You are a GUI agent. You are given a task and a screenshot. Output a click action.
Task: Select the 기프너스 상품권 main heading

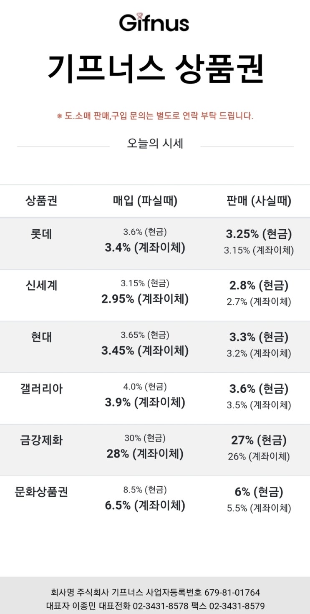pyautogui.click(x=155, y=68)
